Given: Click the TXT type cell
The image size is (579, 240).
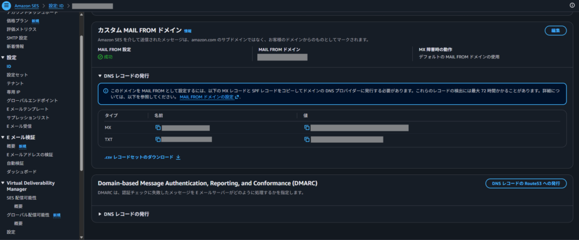Looking at the screenshot, I should [109, 139].
